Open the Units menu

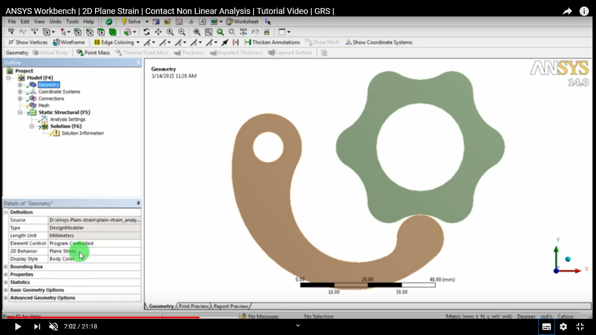[x=55, y=21]
